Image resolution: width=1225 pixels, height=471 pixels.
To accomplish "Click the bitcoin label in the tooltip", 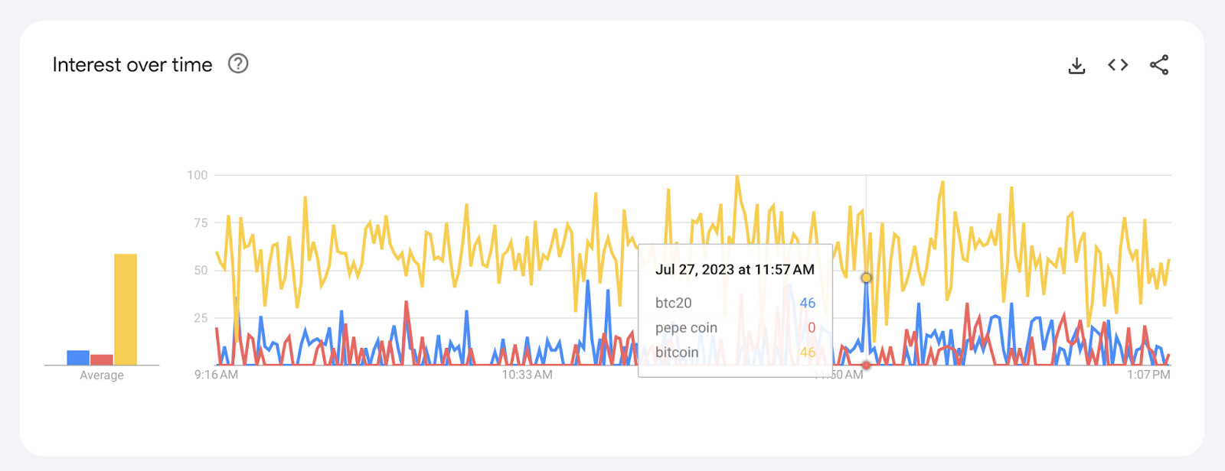I will click(x=675, y=352).
